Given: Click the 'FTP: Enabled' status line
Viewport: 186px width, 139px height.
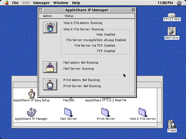Looking at the screenshot, I should [x=106, y=51].
